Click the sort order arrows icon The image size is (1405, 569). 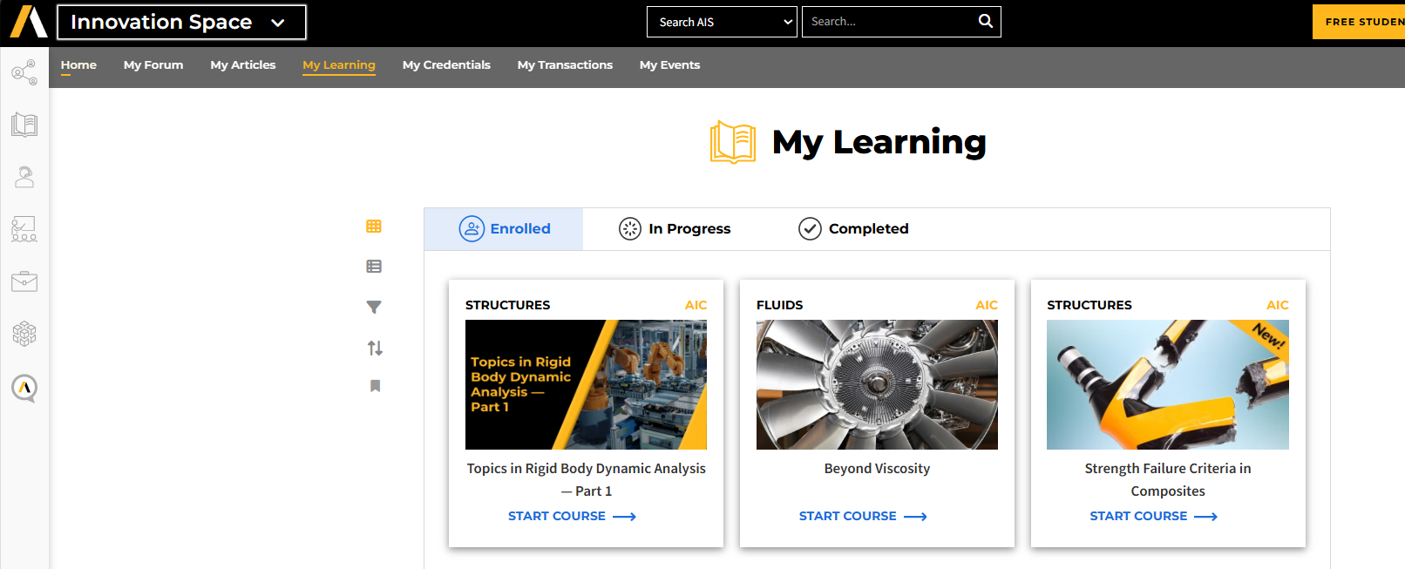pos(375,348)
